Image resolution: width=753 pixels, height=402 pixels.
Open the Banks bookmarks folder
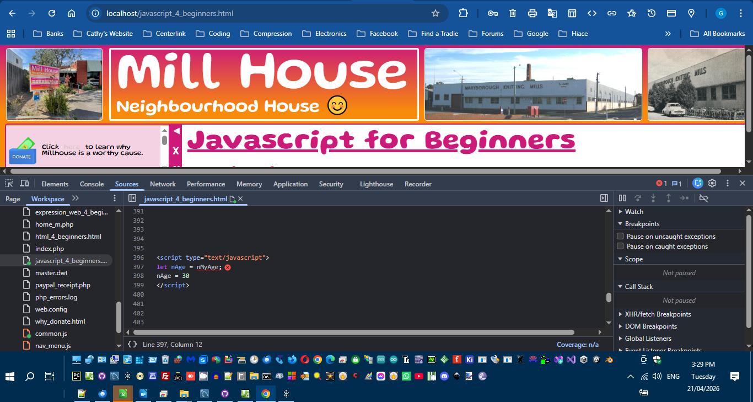click(x=48, y=34)
